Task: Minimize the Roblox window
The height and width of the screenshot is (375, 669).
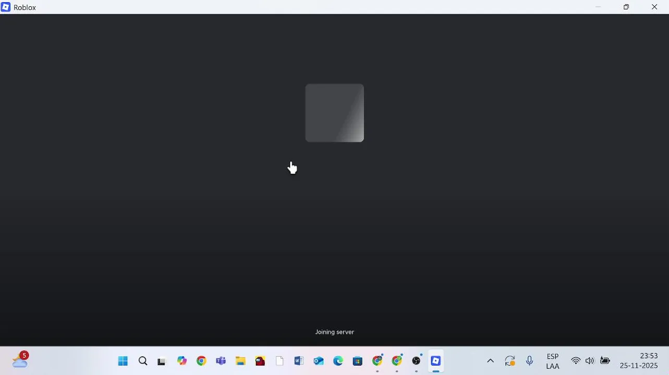Action: (598, 7)
